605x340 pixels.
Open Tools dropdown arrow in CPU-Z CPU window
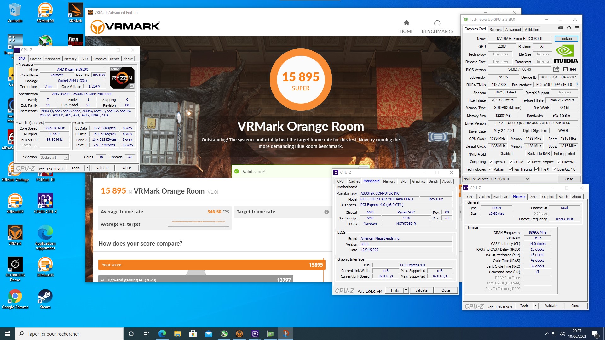tap(87, 168)
